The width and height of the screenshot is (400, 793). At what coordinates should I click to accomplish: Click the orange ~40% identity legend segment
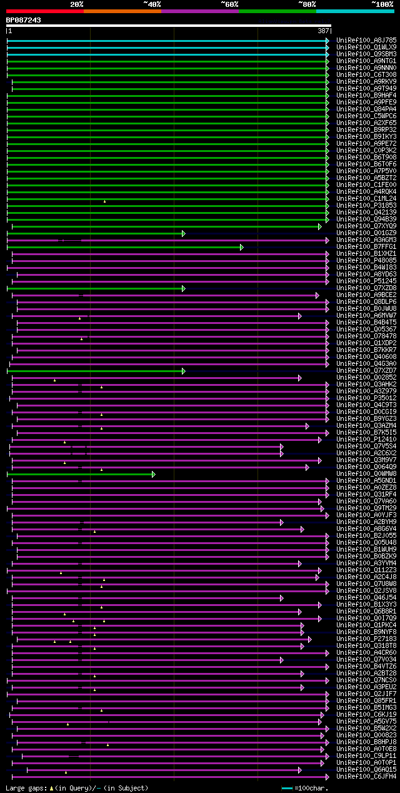122,11
